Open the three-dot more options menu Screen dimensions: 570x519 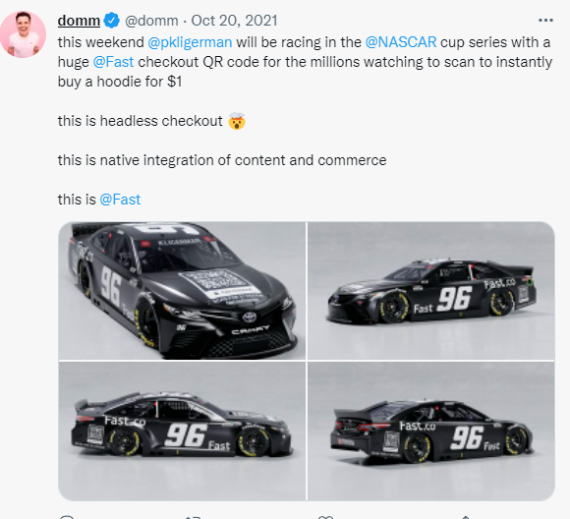545,21
